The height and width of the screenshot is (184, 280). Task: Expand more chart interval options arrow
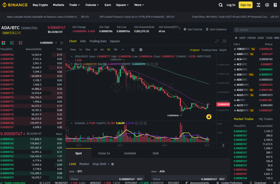(x=123, y=50)
